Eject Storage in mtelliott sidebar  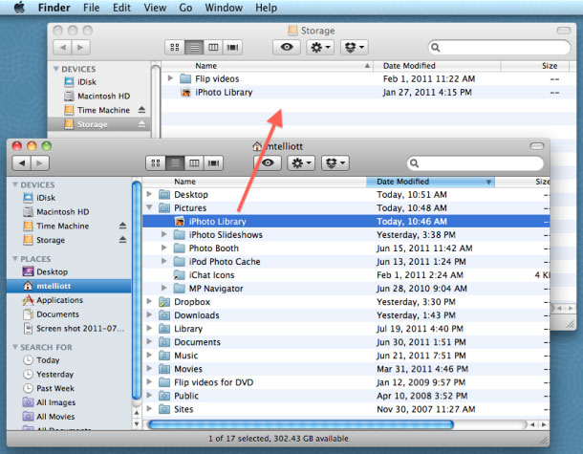tap(122, 240)
